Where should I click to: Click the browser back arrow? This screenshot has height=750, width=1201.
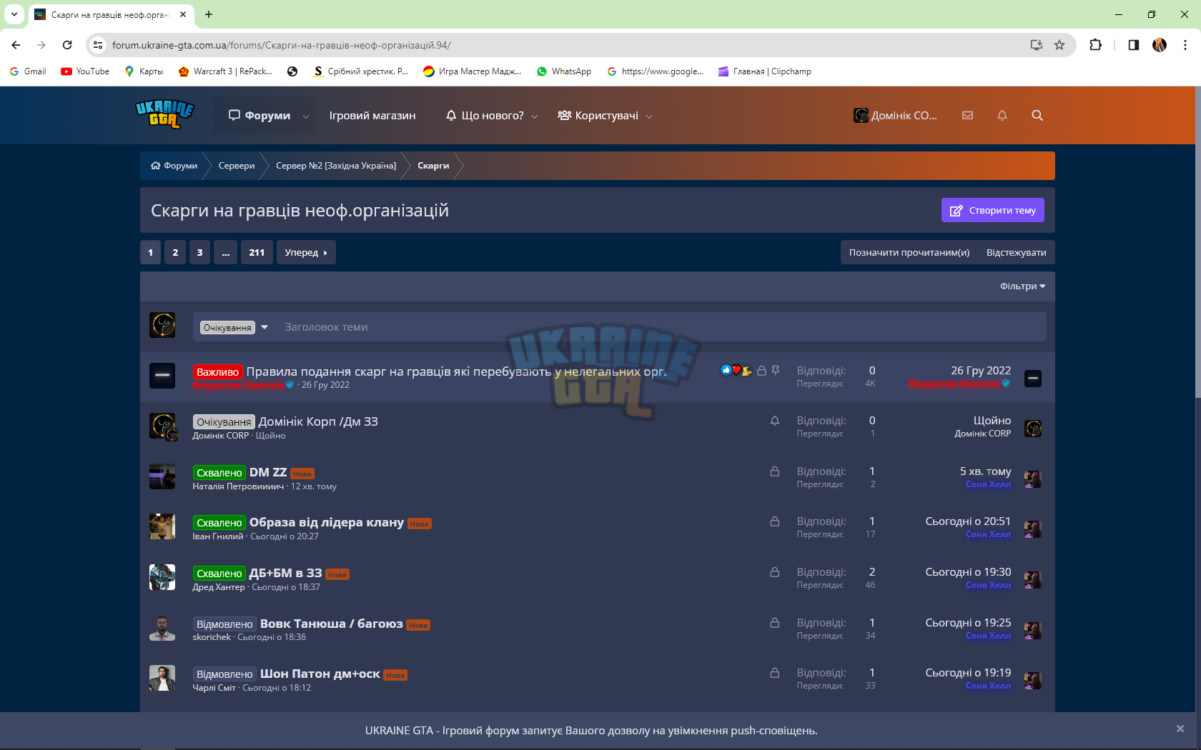16,45
